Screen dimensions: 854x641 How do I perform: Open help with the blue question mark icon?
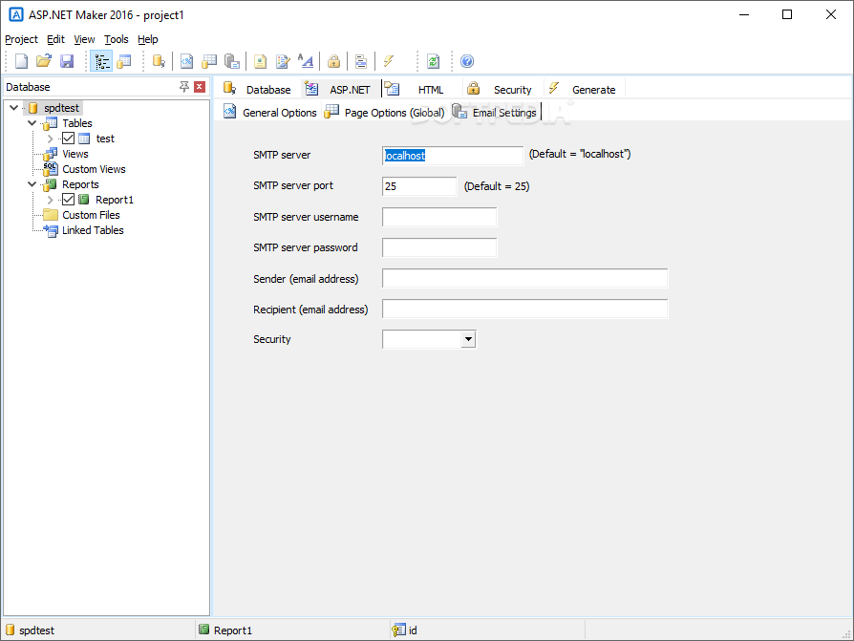(467, 61)
